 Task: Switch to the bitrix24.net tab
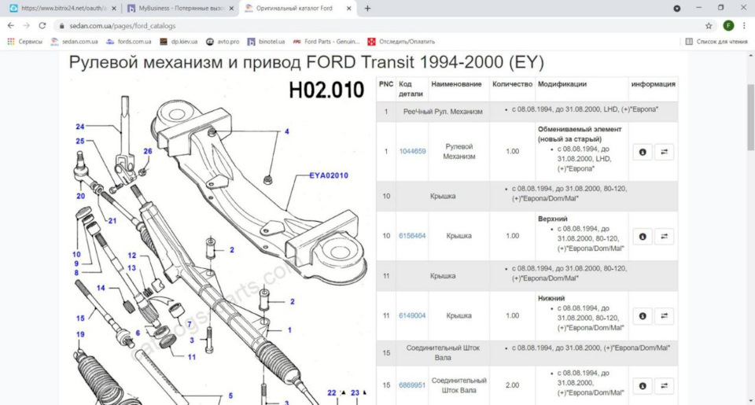point(63,8)
